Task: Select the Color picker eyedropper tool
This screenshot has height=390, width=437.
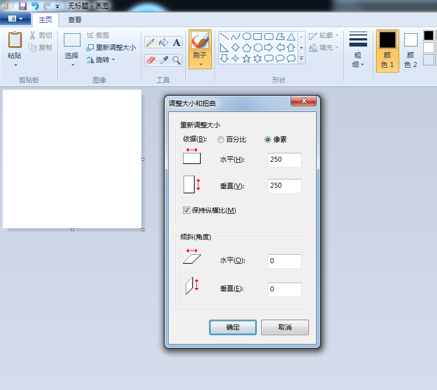Action: [x=164, y=60]
